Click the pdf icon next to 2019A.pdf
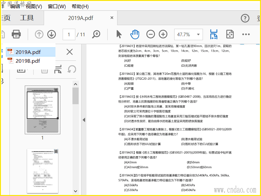Image resolution: width=261 pixels, height=196 pixels. 10,52
